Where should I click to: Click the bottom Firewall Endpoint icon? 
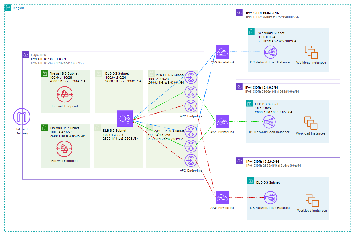(65, 149)
